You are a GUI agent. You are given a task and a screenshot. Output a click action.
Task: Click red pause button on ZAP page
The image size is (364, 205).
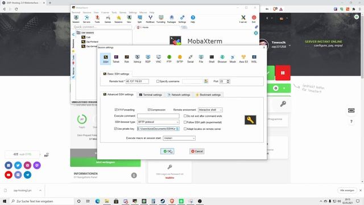(283, 73)
